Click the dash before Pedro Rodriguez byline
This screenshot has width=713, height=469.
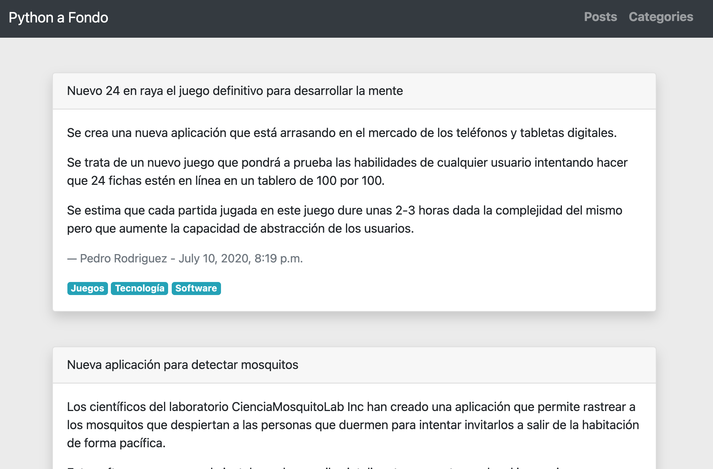point(71,258)
